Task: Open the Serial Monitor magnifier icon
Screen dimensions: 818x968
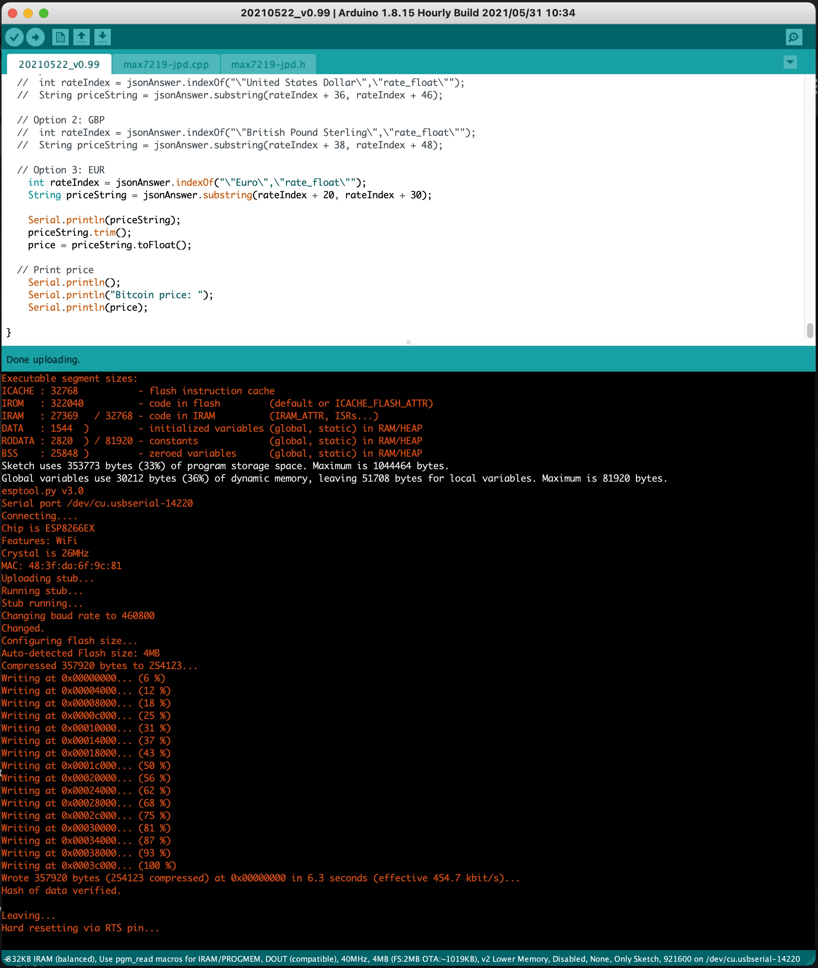Action: click(794, 37)
